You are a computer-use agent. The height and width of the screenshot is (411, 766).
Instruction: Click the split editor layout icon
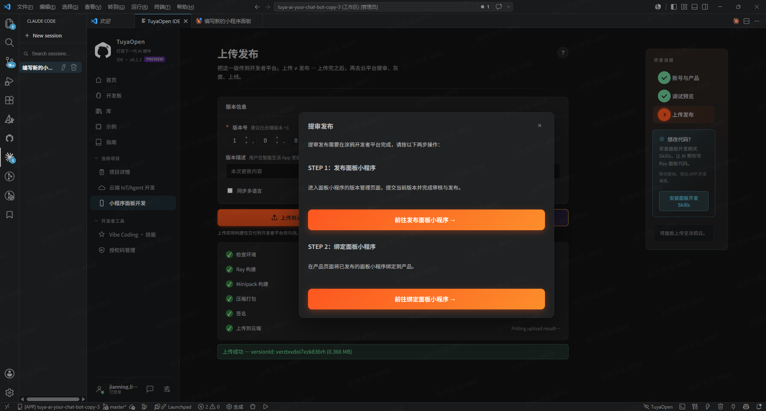[x=746, y=21]
